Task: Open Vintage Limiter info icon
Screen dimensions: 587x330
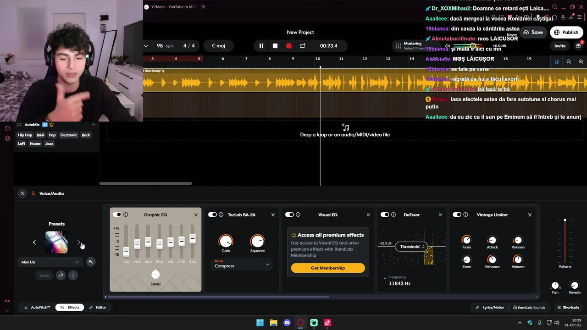Action: [x=466, y=214]
